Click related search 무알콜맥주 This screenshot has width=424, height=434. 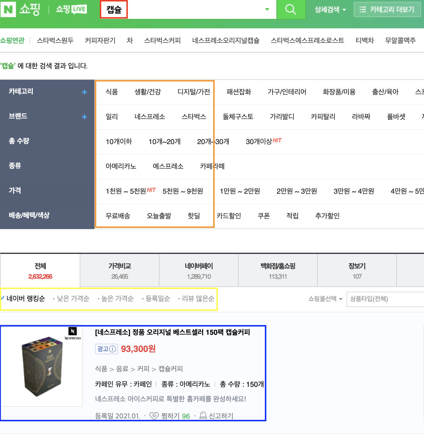(x=400, y=40)
